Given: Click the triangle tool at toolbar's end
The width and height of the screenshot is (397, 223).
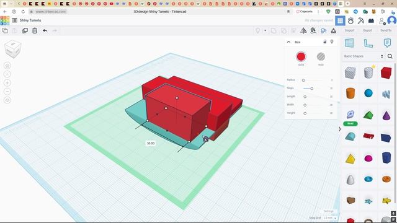Looking at the screenshot, I should click(334, 30).
